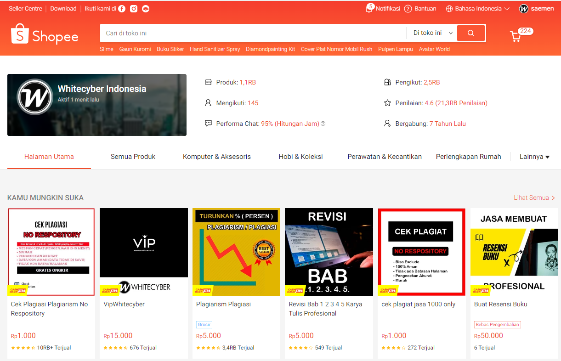Open Shopee Facebook page icon
The width and height of the screenshot is (561, 361).
(122, 9)
